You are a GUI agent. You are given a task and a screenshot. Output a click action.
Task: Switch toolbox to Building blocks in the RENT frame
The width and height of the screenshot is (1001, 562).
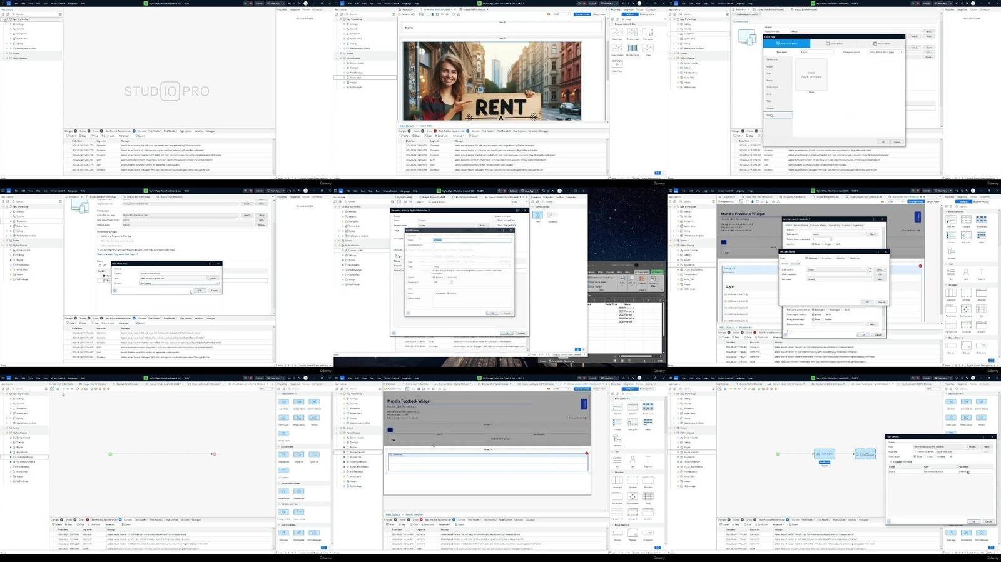(647, 14)
